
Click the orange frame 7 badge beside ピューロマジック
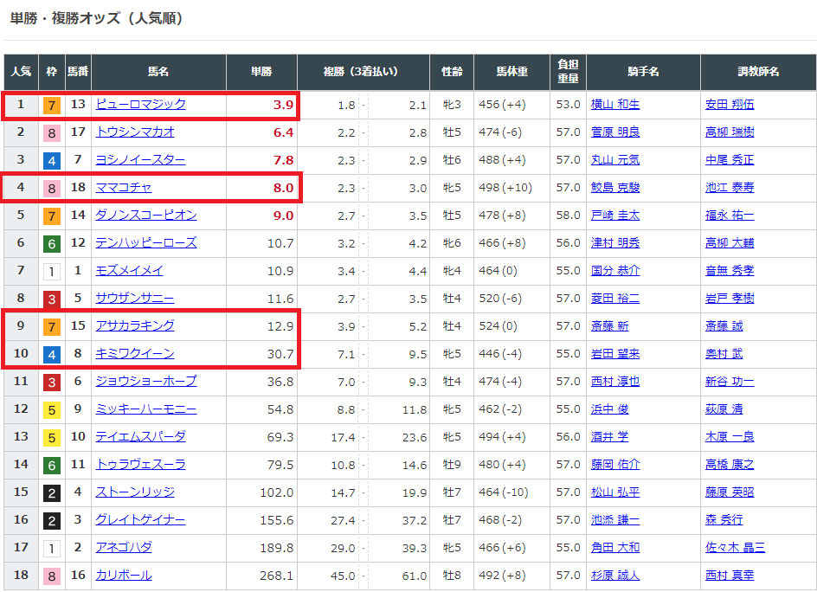tap(52, 105)
